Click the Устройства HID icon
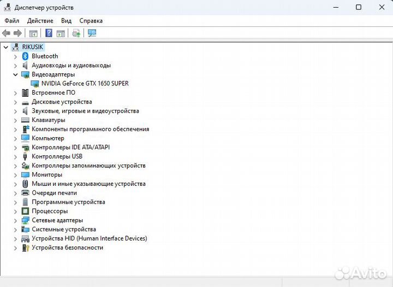The width and height of the screenshot is (393, 287). (x=25, y=238)
